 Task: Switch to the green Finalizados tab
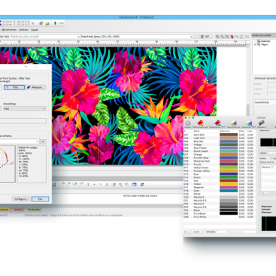click(x=33, y=210)
